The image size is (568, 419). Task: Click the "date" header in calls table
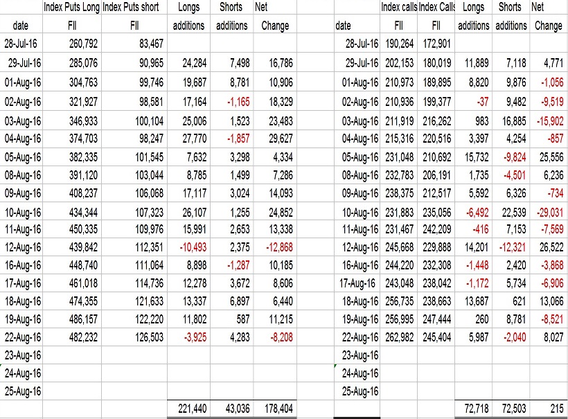[x=343, y=27]
